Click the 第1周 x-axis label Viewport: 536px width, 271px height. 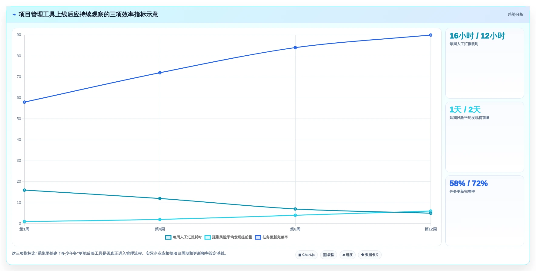25,229
